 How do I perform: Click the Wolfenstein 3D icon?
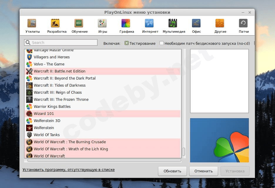click(29, 121)
